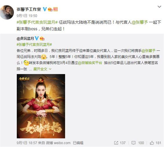This screenshot has height=147, width=164.
Task: Open the 9月1日 18:57 timestamp link
Action: [27, 143]
